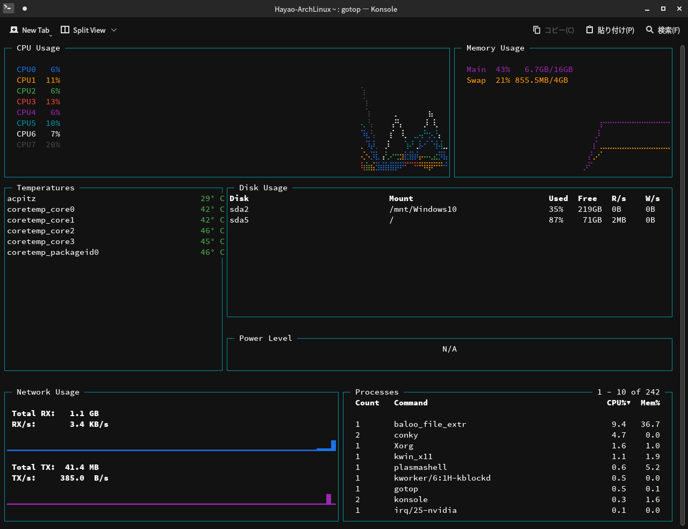Select the conky process row
This screenshot has width=688, height=529.
tap(507, 435)
